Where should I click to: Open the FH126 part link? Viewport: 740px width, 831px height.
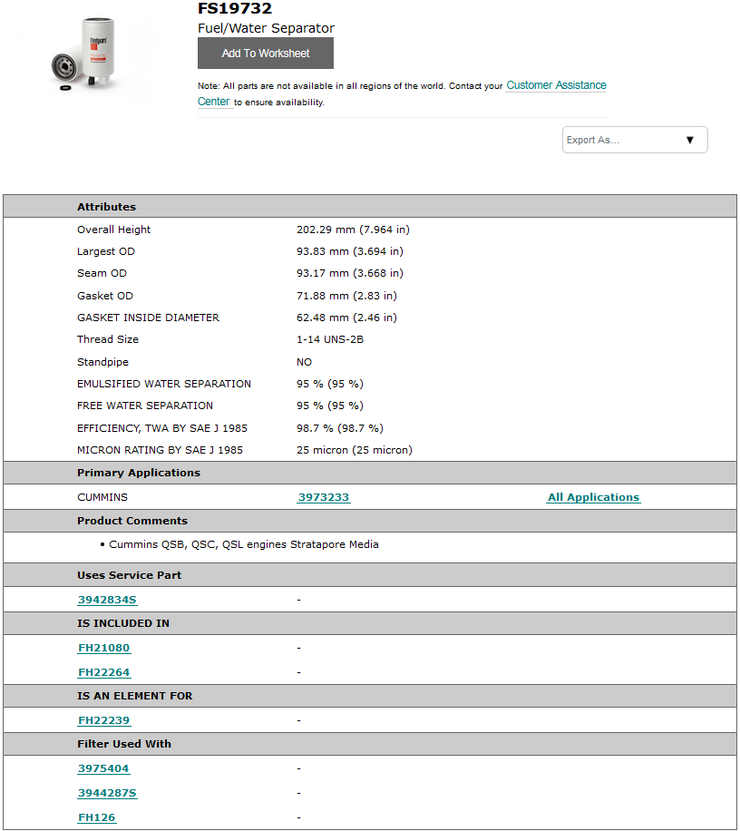coord(97,817)
